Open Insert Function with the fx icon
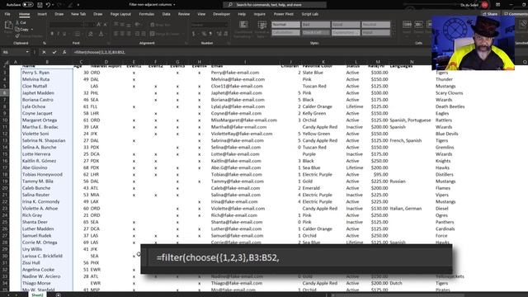 point(64,52)
